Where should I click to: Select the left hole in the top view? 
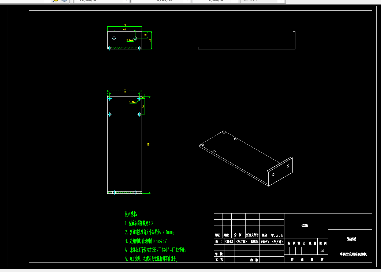coord(114,38)
